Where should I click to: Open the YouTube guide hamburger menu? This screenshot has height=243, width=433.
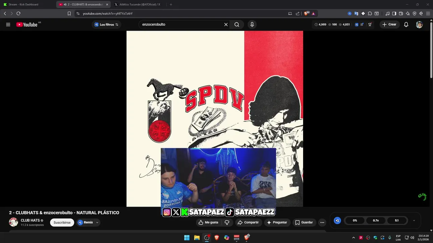pos(8,25)
